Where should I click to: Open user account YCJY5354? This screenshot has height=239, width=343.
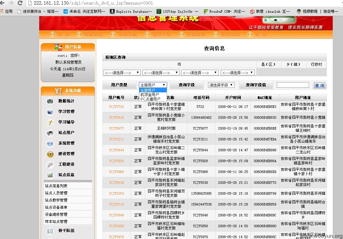pyautogui.click(x=116, y=193)
